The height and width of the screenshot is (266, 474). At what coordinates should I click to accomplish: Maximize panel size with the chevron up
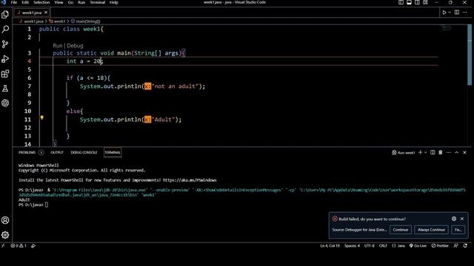(457, 152)
